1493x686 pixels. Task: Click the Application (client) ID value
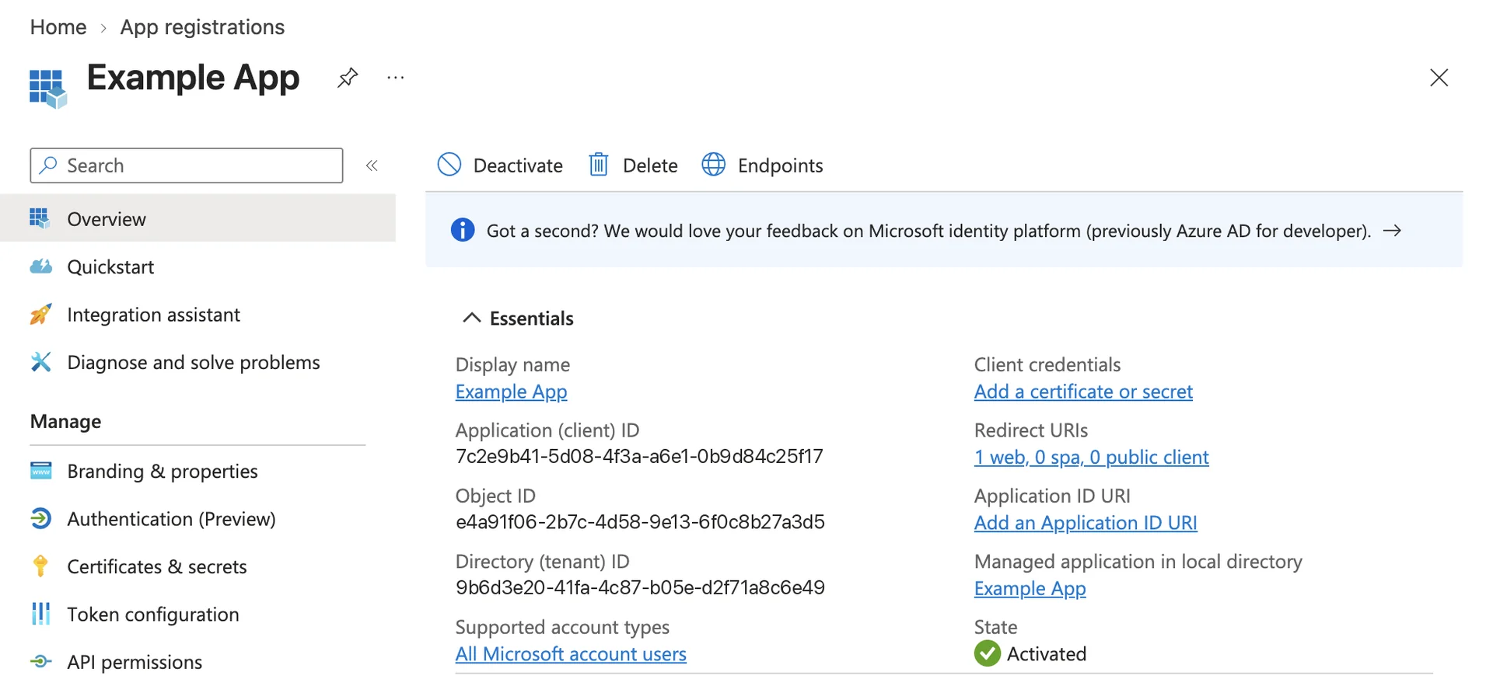(x=639, y=456)
